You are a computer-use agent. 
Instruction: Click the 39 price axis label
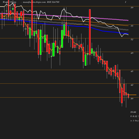pyautogui.click(x=132, y=99)
